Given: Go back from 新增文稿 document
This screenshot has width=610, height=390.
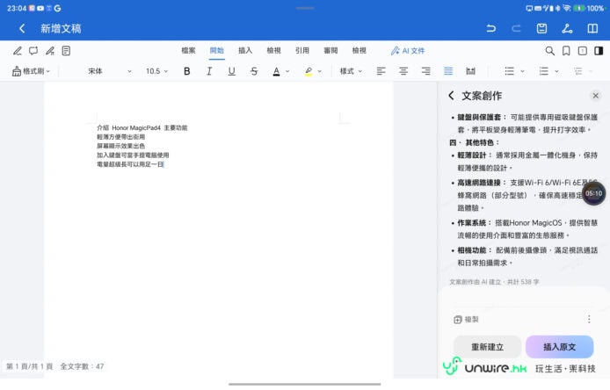Looking at the screenshot, I should [22, 28].
